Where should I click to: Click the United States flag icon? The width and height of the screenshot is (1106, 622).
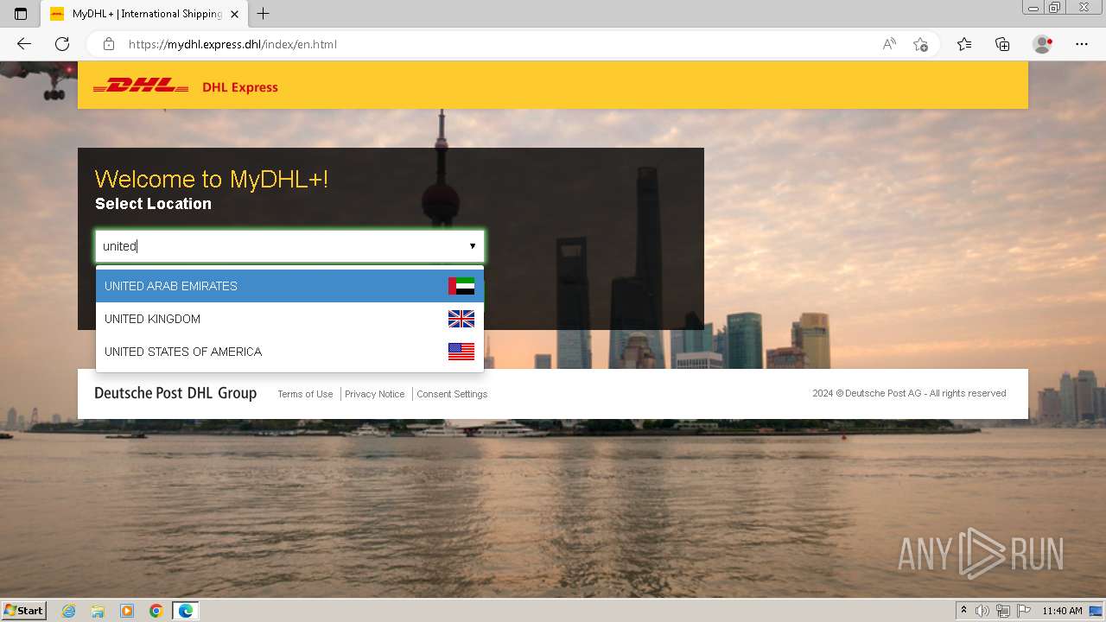coord(461,352)
